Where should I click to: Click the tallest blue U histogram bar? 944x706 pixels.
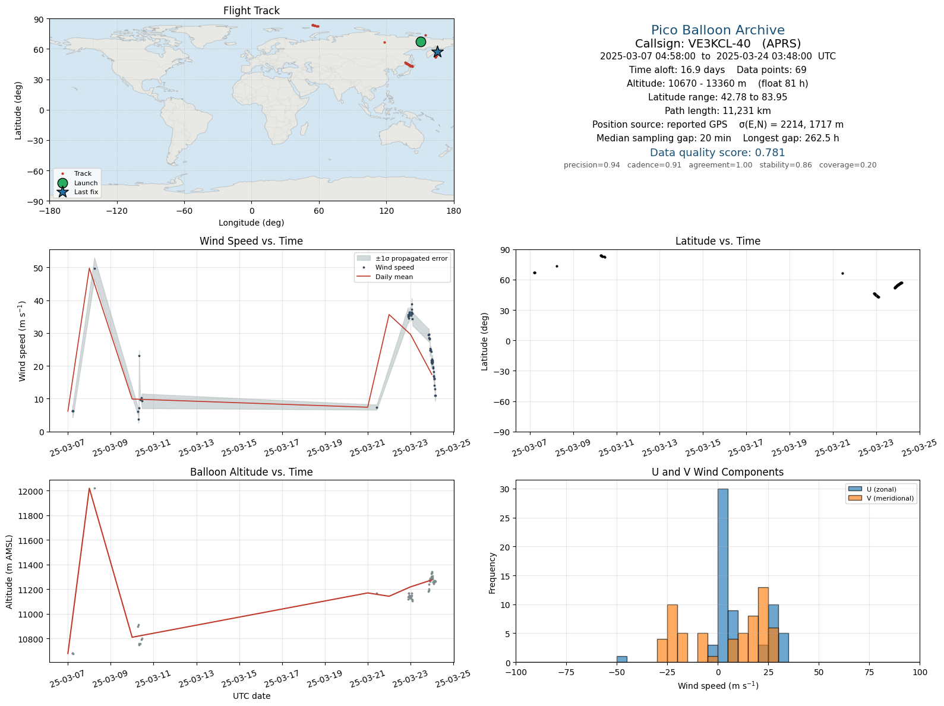coord(722,575)
